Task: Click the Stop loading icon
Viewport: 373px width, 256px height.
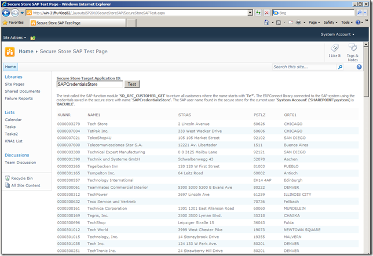Action: pyautogui.click(x=266, y=12)
